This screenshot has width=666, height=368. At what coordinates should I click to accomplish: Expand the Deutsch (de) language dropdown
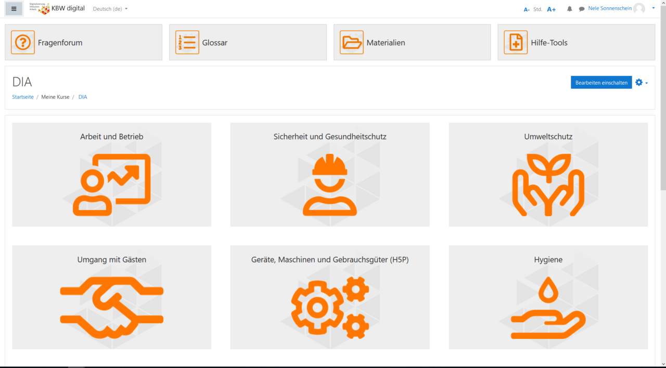pos(110,9)
